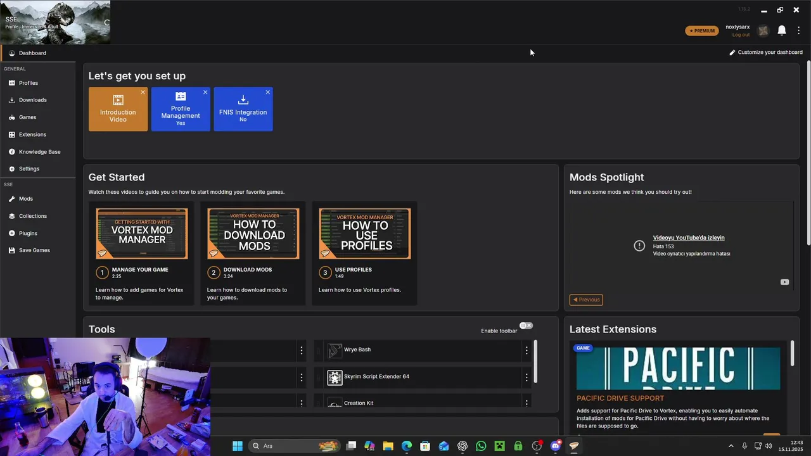Open the Extensions sidebar icon

[x=12, y=134]
